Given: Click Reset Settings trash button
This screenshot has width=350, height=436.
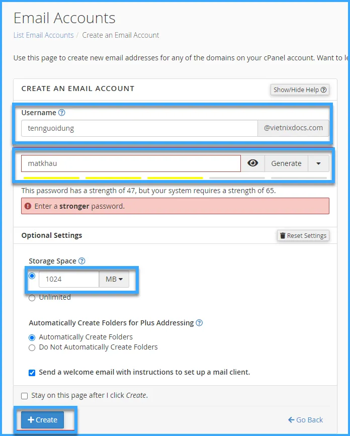Looking at the screenshot, I should pos(303,235).
